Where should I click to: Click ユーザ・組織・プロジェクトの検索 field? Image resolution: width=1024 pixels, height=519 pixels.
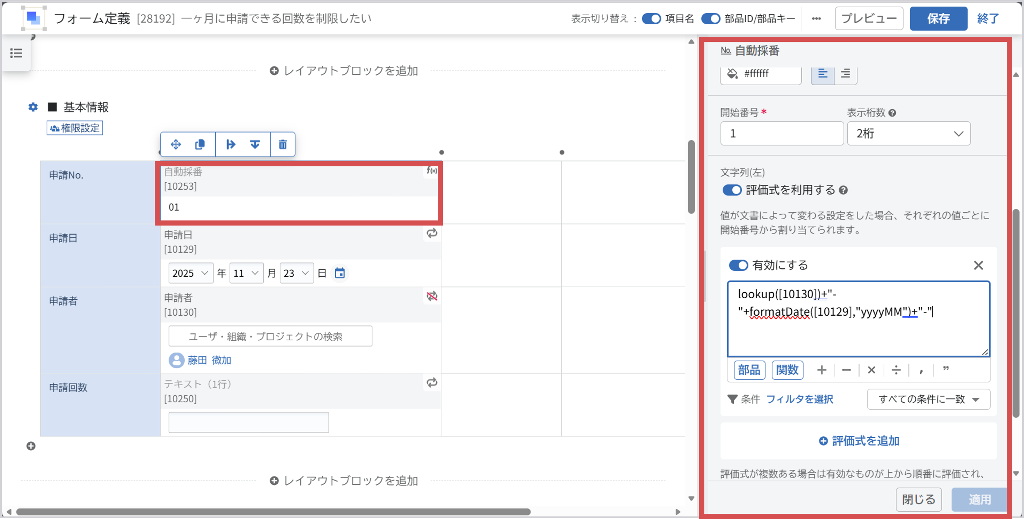point(270,336)
